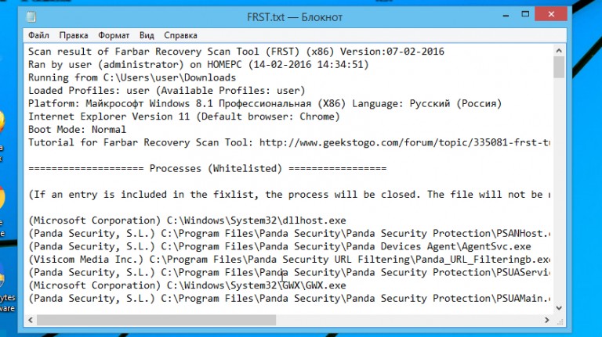Click the horizontal scrollbar thumb
This screenshot has width=602, height=337.
click(156, 320)
